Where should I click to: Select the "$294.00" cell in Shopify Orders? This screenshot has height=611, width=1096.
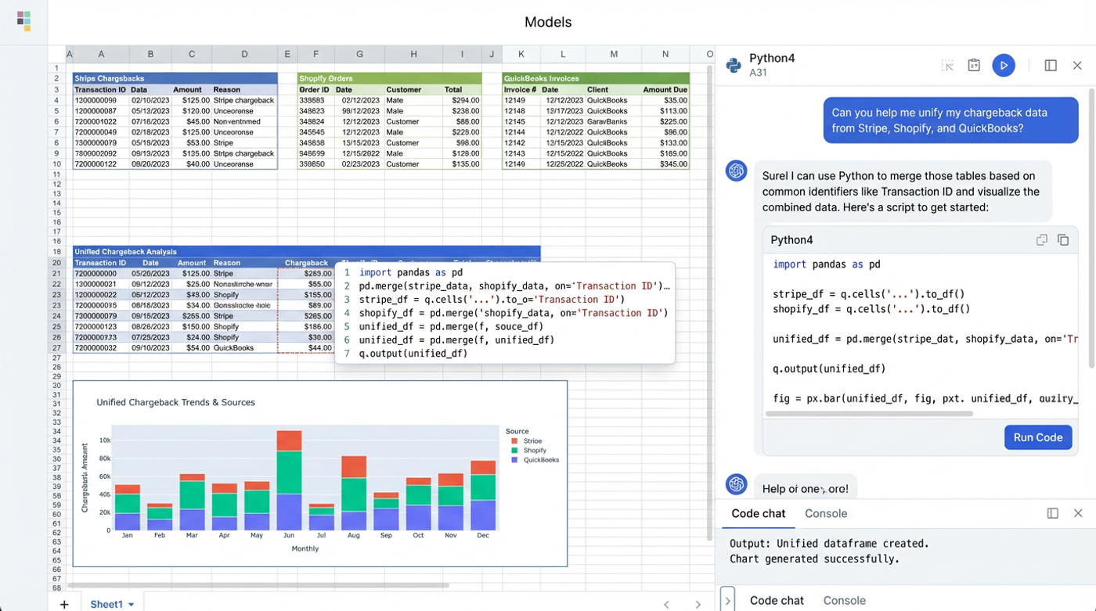[x=462, y=100]
